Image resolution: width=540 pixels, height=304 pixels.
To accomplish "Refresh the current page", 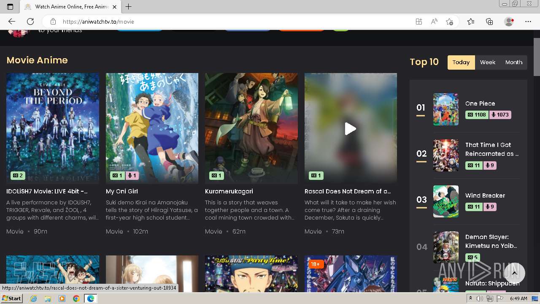I will tap(30, 22).
